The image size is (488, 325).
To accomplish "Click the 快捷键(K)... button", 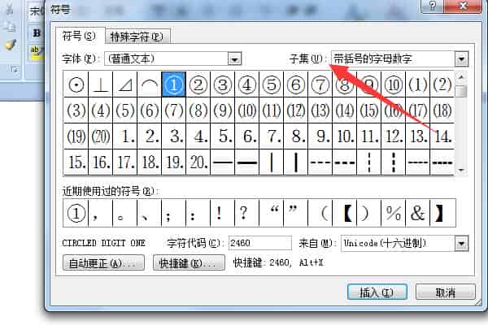I will pos(189,263).
